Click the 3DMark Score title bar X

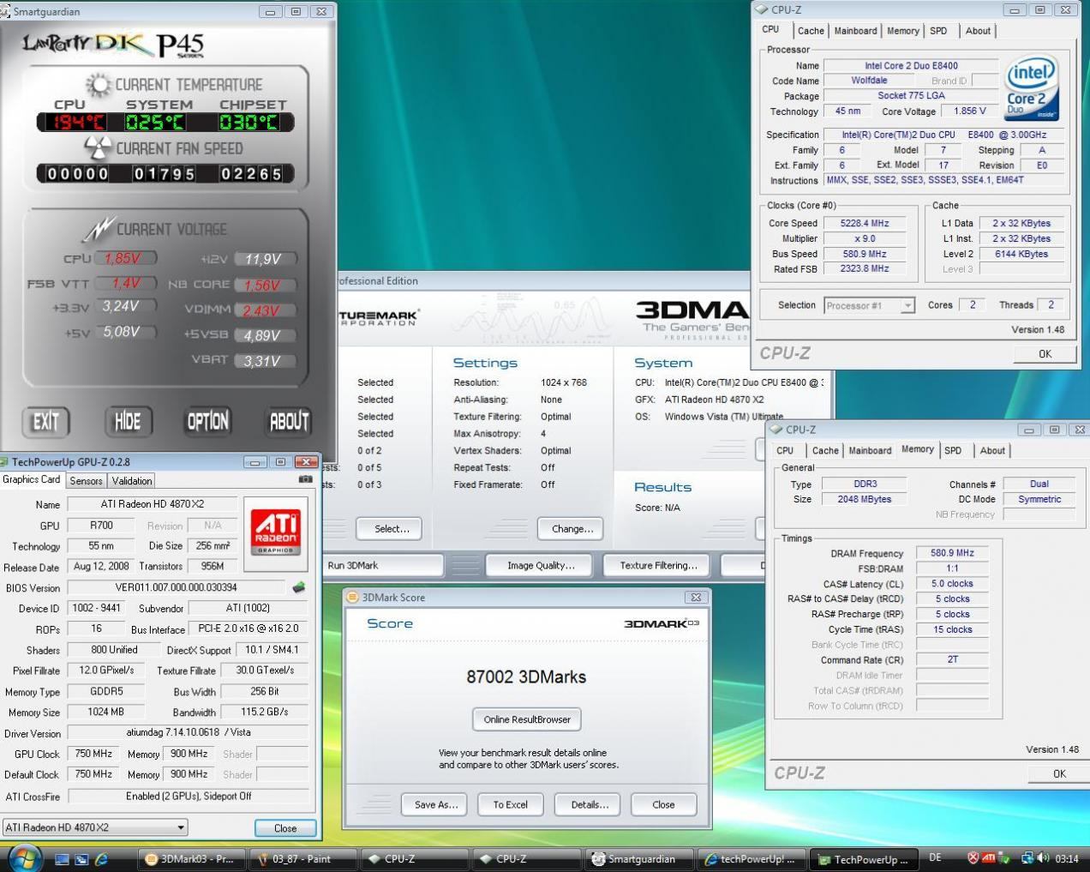click(696, 597)
